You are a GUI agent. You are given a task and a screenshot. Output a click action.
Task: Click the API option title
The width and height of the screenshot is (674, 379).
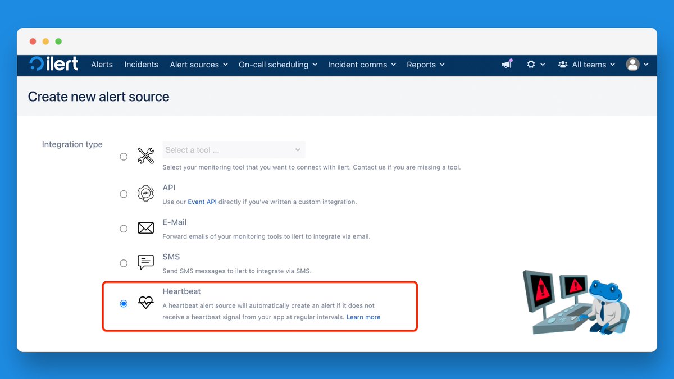[169, 188]
